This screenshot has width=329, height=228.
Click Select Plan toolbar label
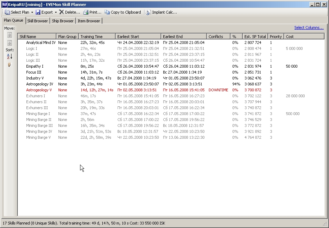coord(20,12)
